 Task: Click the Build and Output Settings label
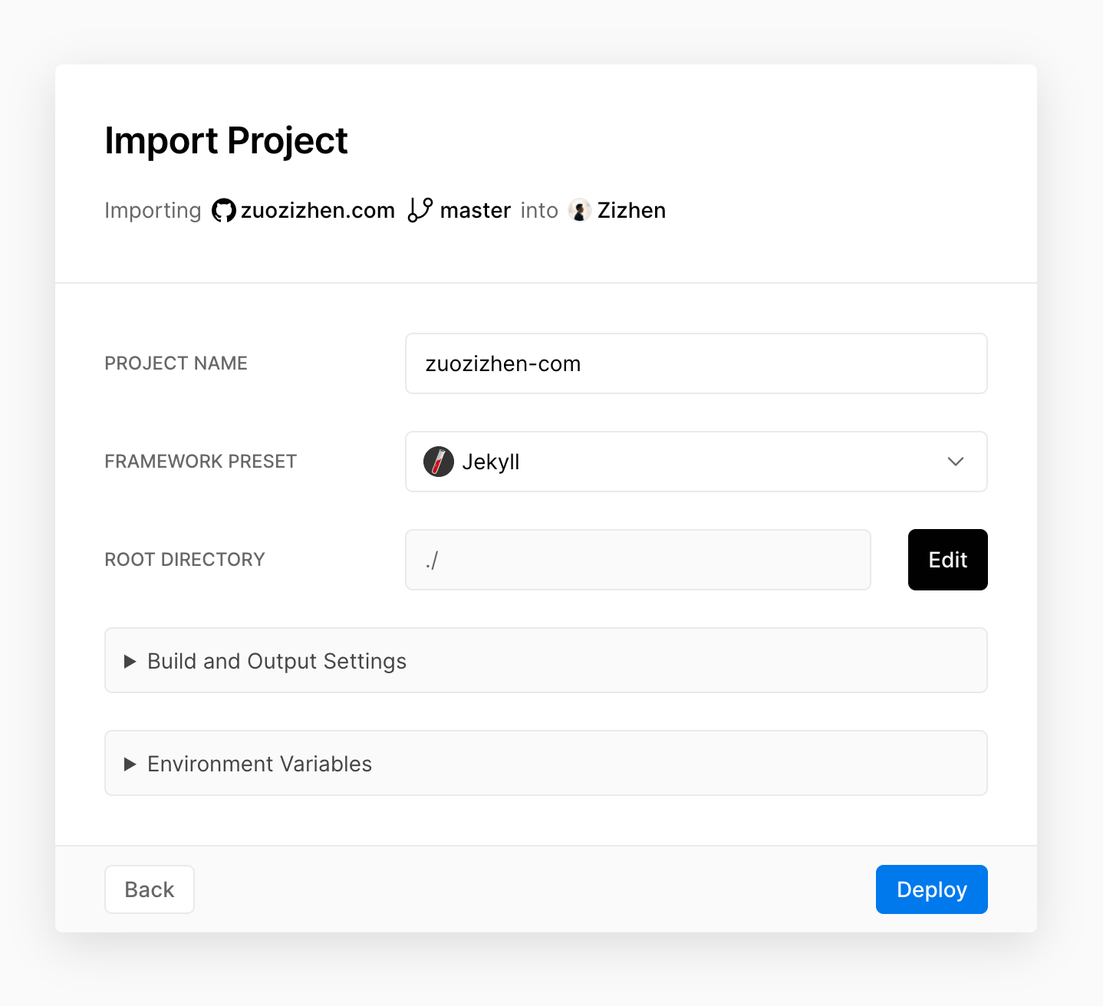[277, 661]
